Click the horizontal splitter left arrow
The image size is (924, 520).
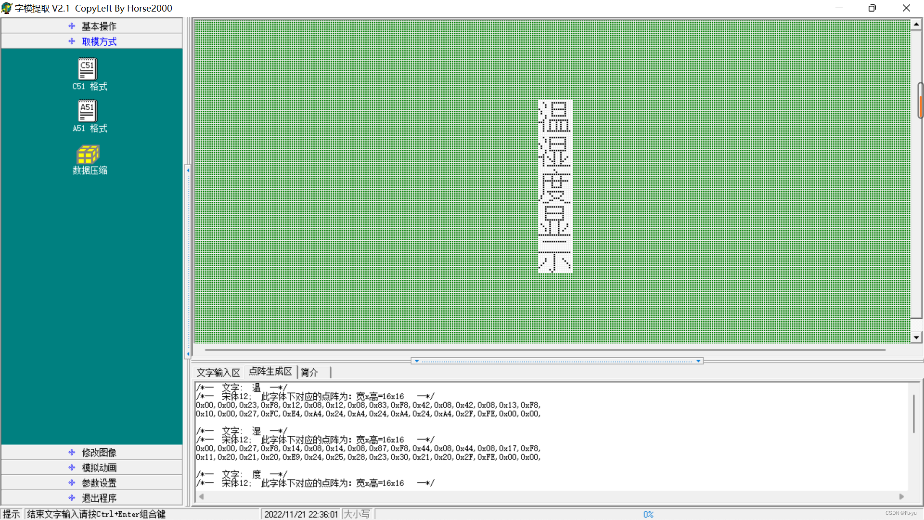[417, 361]
